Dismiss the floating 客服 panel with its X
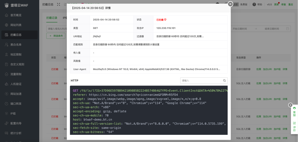 (x=290, y=105)
